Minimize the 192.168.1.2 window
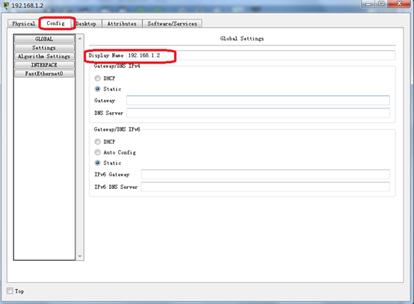This screenshot has width=414, height=304. point(368,4)
